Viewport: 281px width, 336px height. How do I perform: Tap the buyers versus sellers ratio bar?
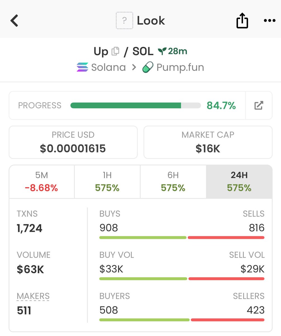[x=182, y=320]
